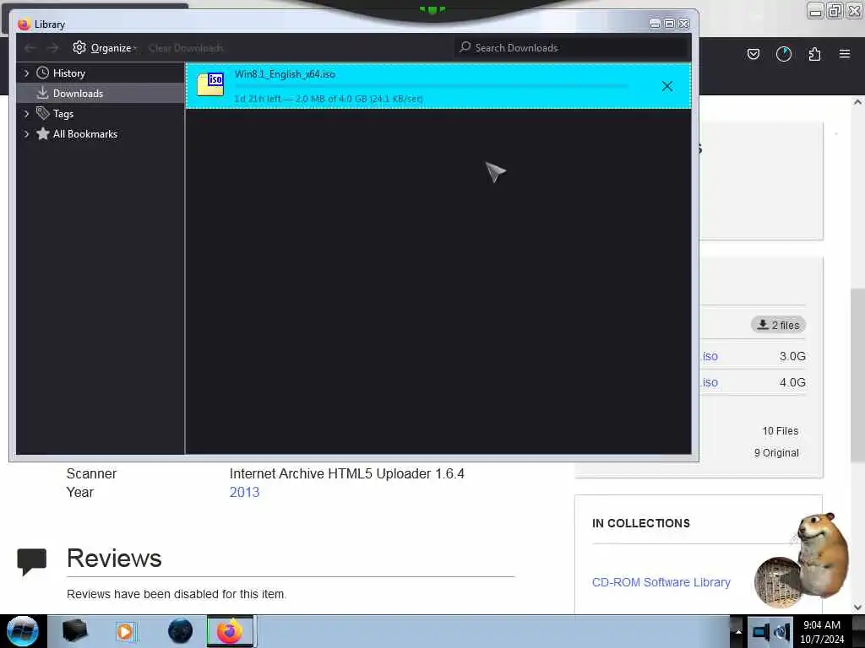Click the Library forward arrow
The image size is (865, 648).
tap(52, 48)
